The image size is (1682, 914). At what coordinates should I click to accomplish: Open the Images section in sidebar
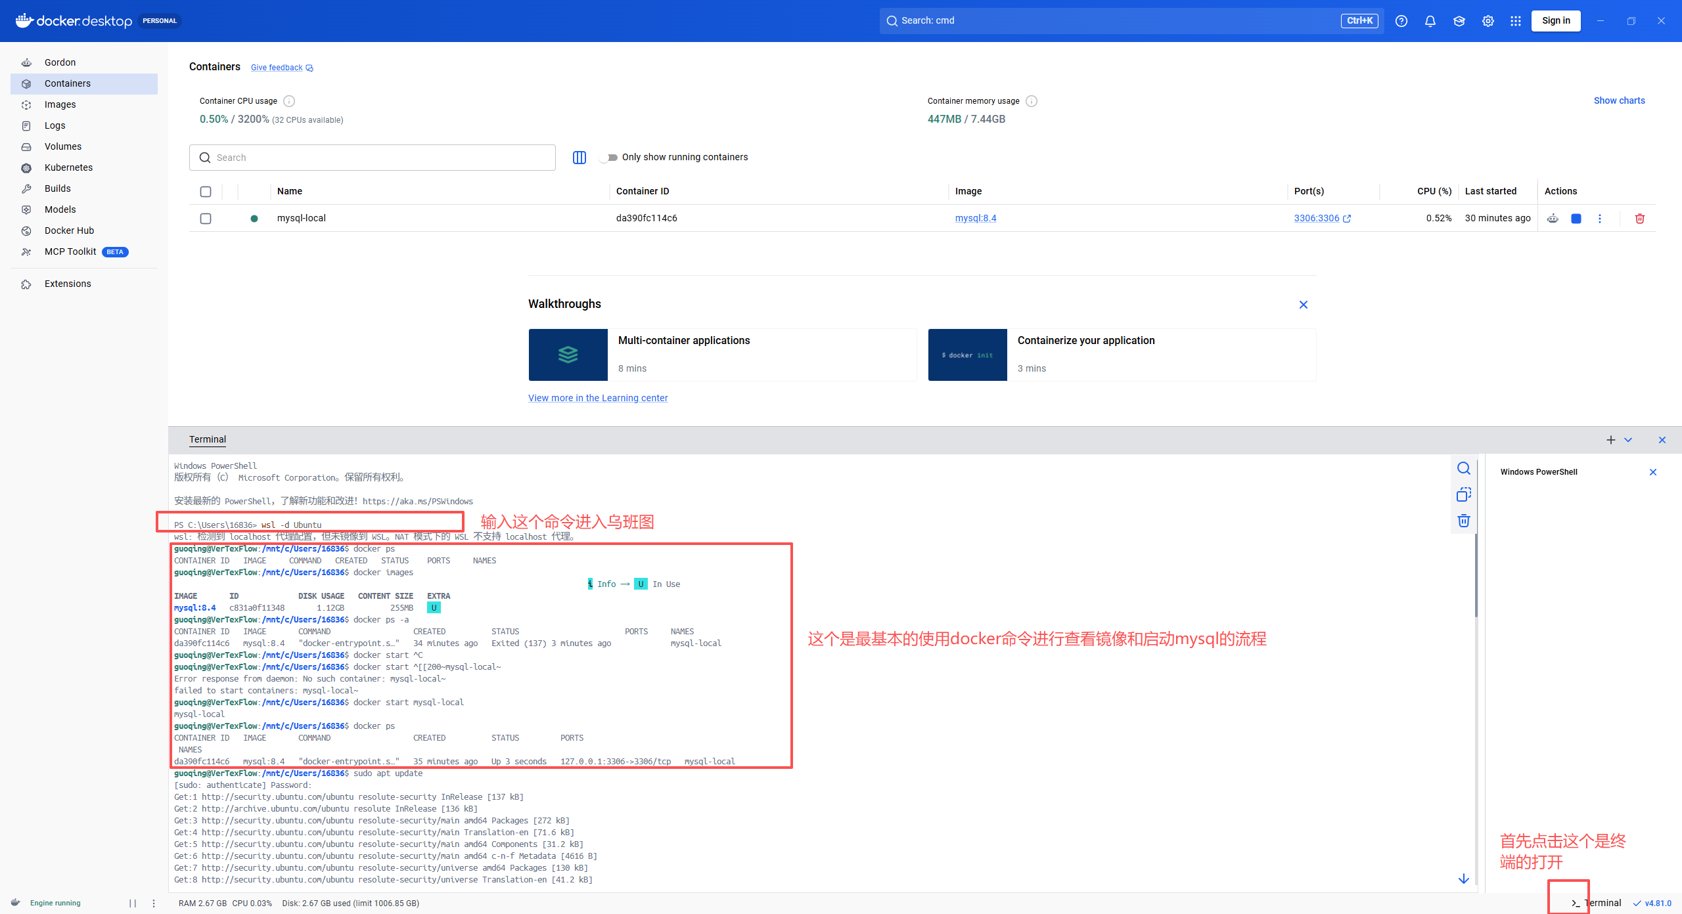(x=84, y=104)
